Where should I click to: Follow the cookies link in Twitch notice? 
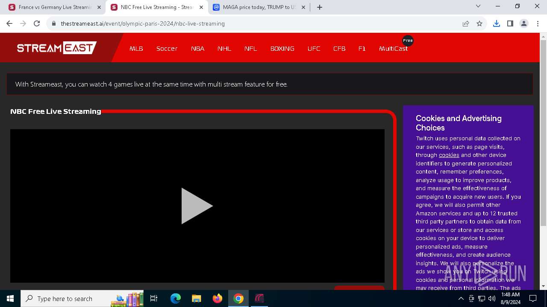click(x=449, y=155)
